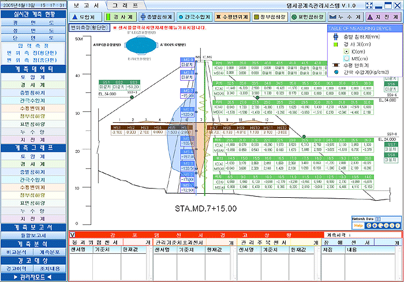Click the 비교분석 button in the sidebar
Image resolution: width=404 pixels, height=282 pixels.
(x=17, y=252)
